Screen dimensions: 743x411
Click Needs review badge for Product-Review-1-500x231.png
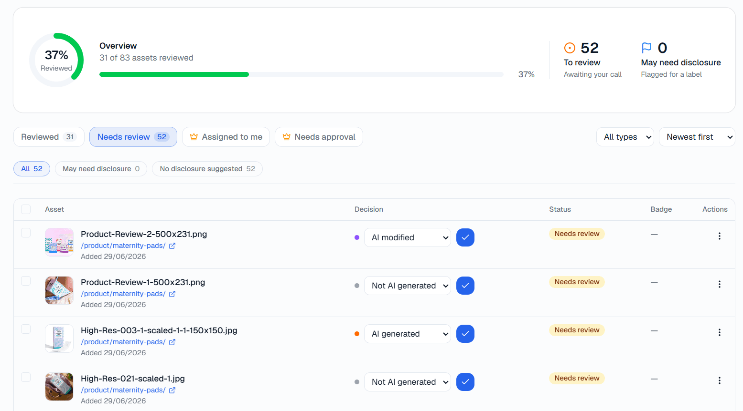coord(577,282)
